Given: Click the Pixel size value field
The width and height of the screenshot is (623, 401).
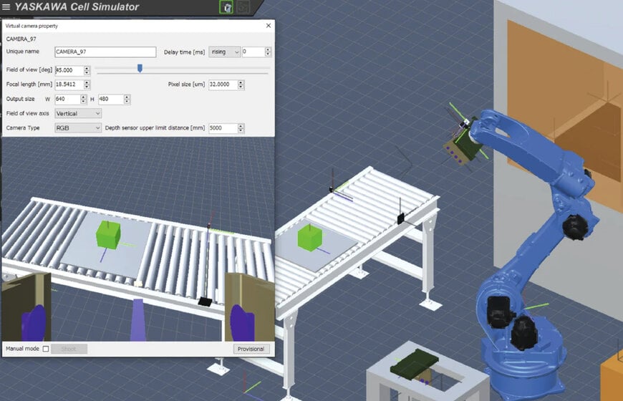Looking at the screenshot, I should 223,84.
